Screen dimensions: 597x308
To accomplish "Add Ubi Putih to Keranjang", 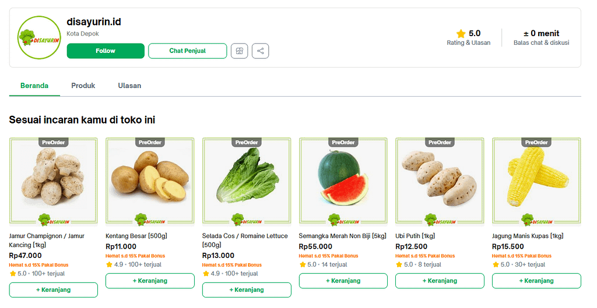I will coord(440,281).
